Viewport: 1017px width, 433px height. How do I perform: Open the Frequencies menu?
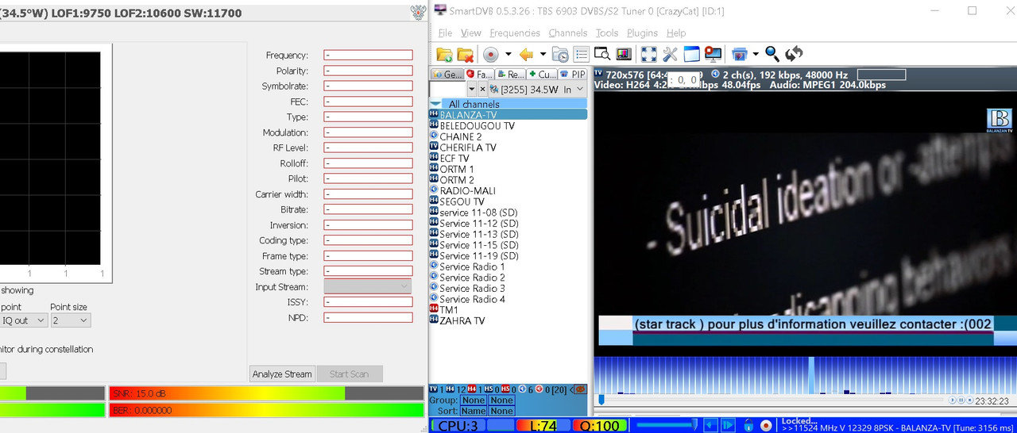[515, 33]
